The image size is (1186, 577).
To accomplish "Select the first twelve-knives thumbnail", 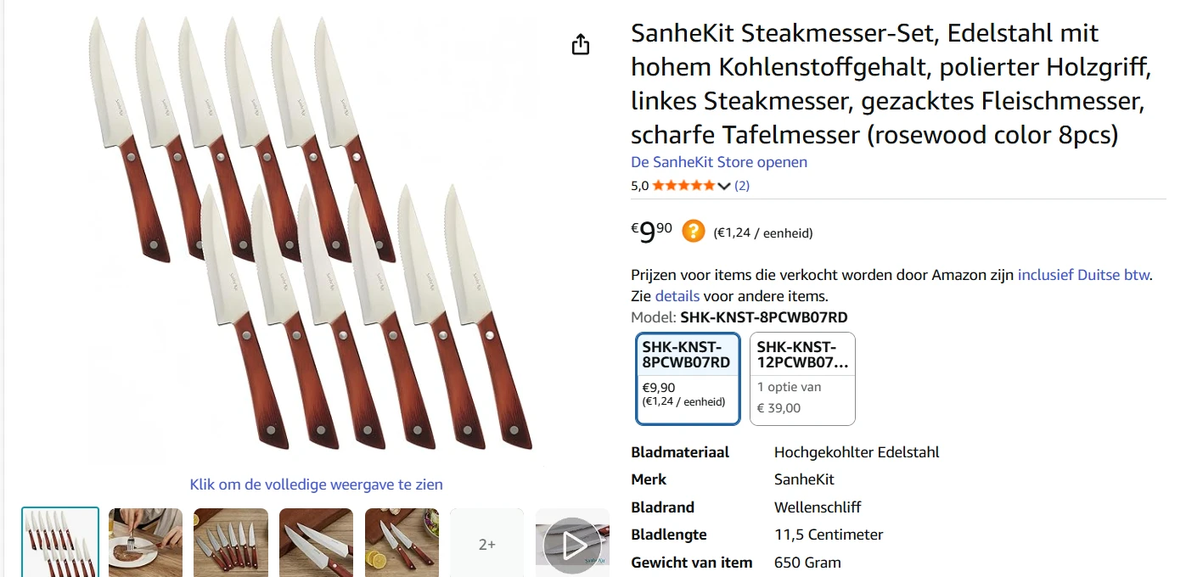I will click(x=60, y=542).
